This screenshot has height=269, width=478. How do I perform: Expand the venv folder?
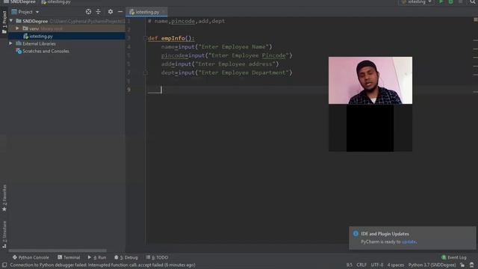pyautogui.click(x=17, y=28)
